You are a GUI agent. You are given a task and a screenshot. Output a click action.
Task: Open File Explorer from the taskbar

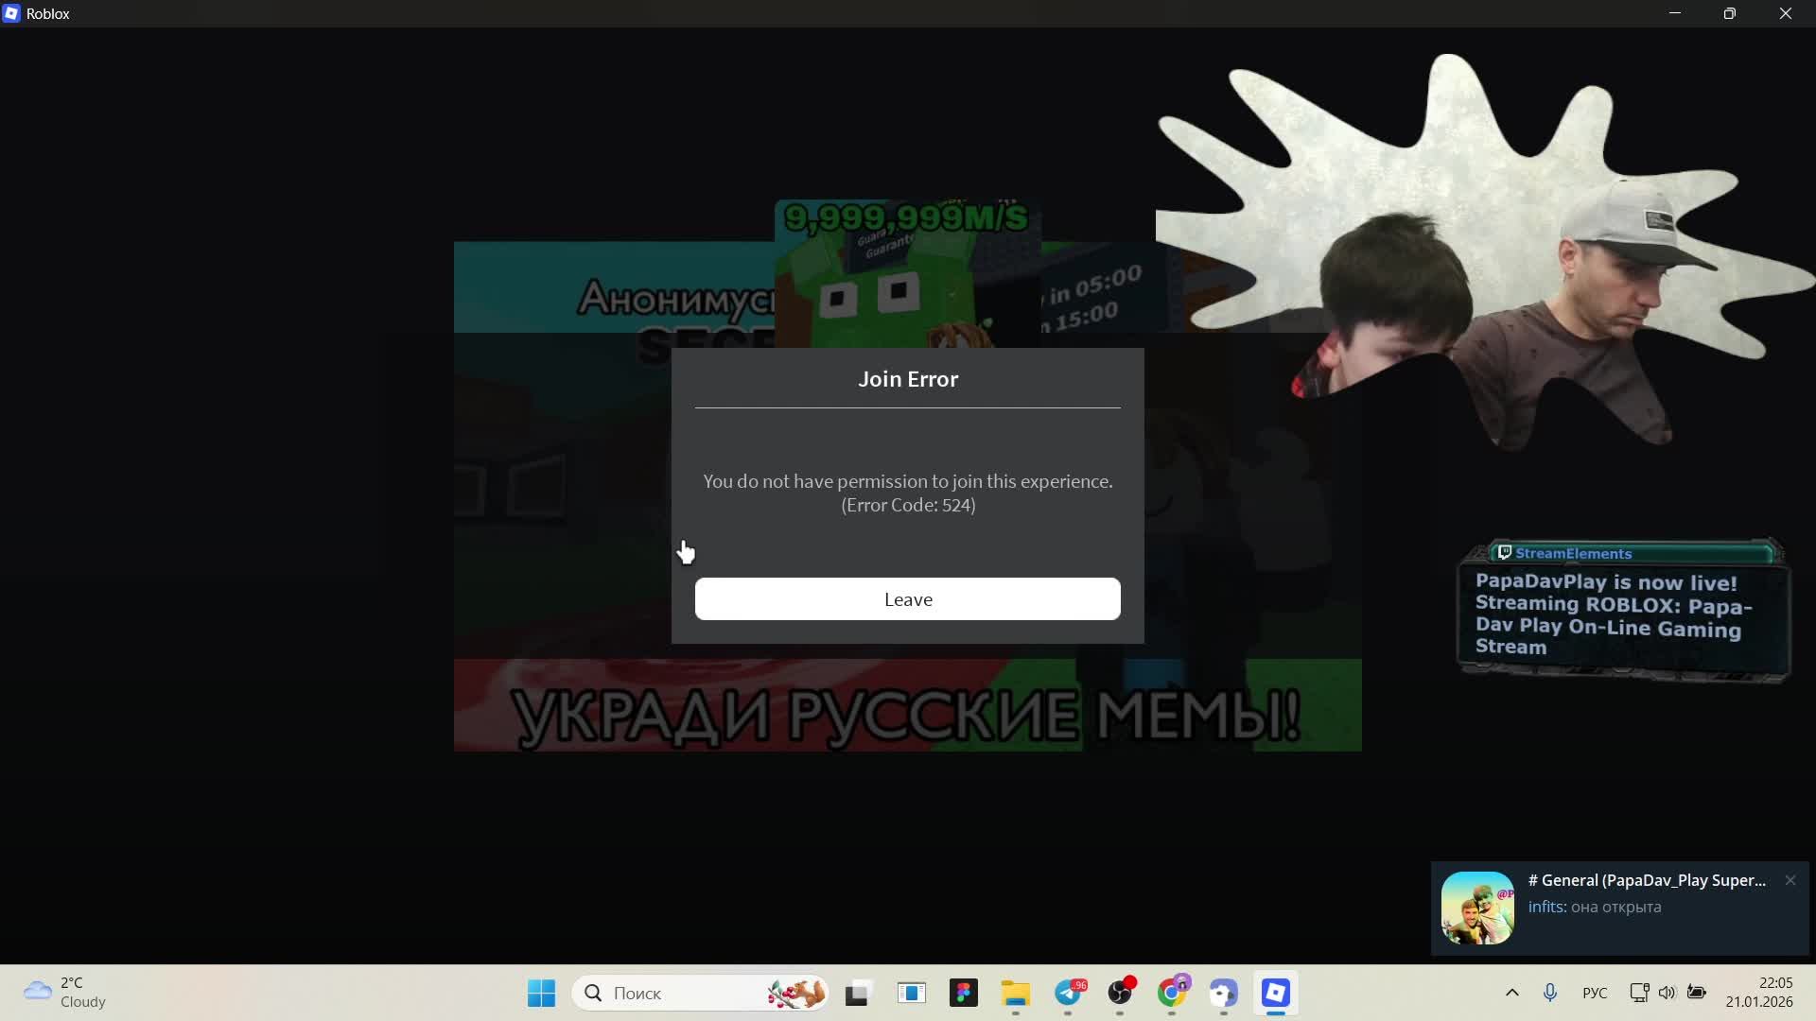tap(1016, 993)
